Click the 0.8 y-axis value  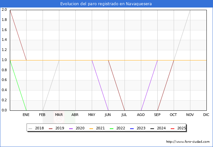pos(4,70)
